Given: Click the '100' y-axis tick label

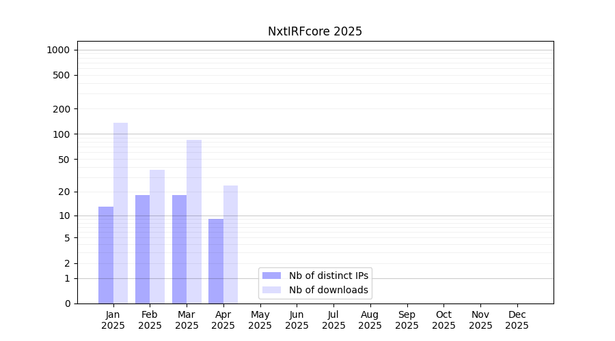Looking at the screenshot, I should 61,134.
